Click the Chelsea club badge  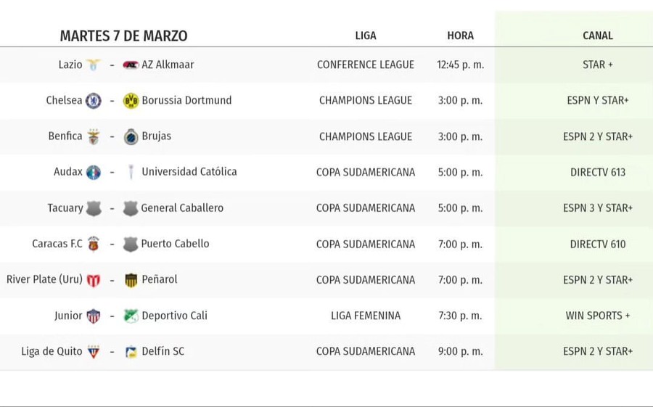click(x=94, y=101)
